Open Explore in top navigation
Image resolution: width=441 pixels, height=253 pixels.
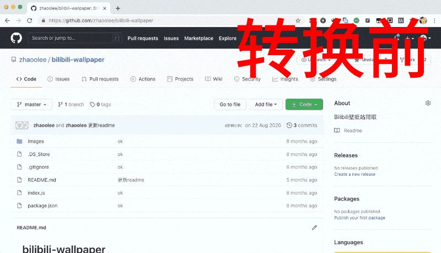tap(228, 38)
